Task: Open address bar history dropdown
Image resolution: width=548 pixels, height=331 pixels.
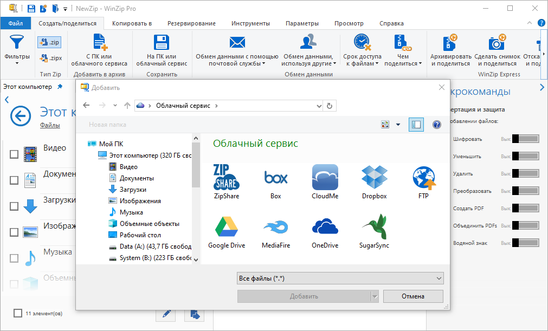Action: click(319, 106)
